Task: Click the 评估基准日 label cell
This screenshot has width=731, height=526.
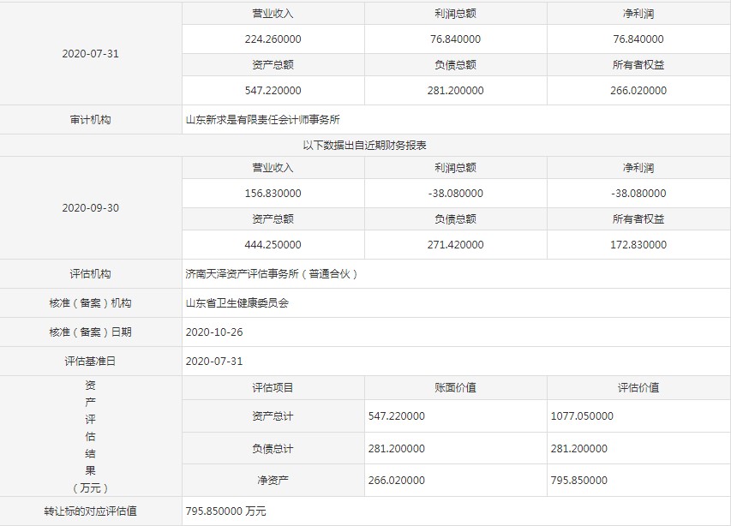Action: click(90, 362)
